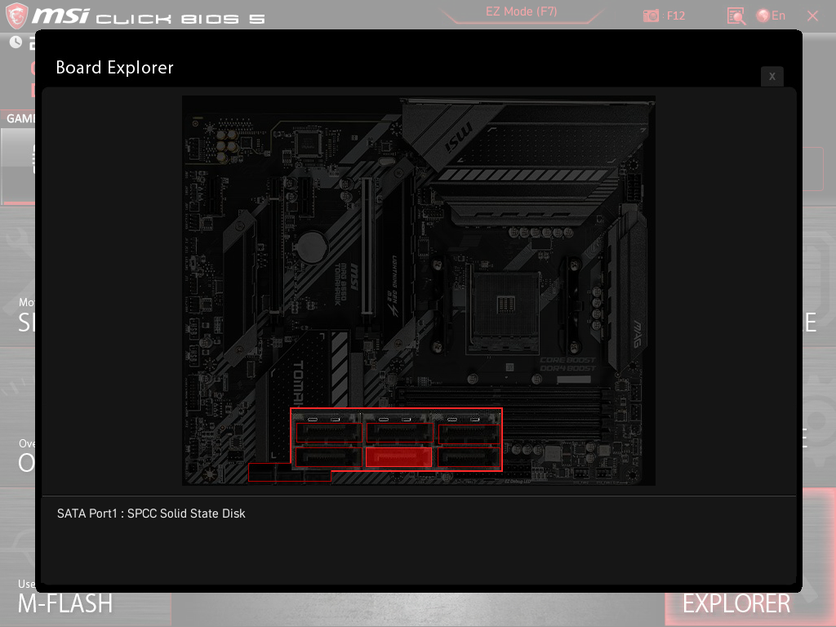Take a screenshot with the F12 camera icon
This screenshot has width=836, height=627.
[x=651, y=16]
